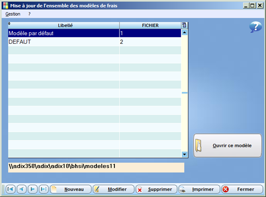This screenshot has width=266, height=197.
Task: Click the trash icon in table header
Action: [x=184, y=25]
